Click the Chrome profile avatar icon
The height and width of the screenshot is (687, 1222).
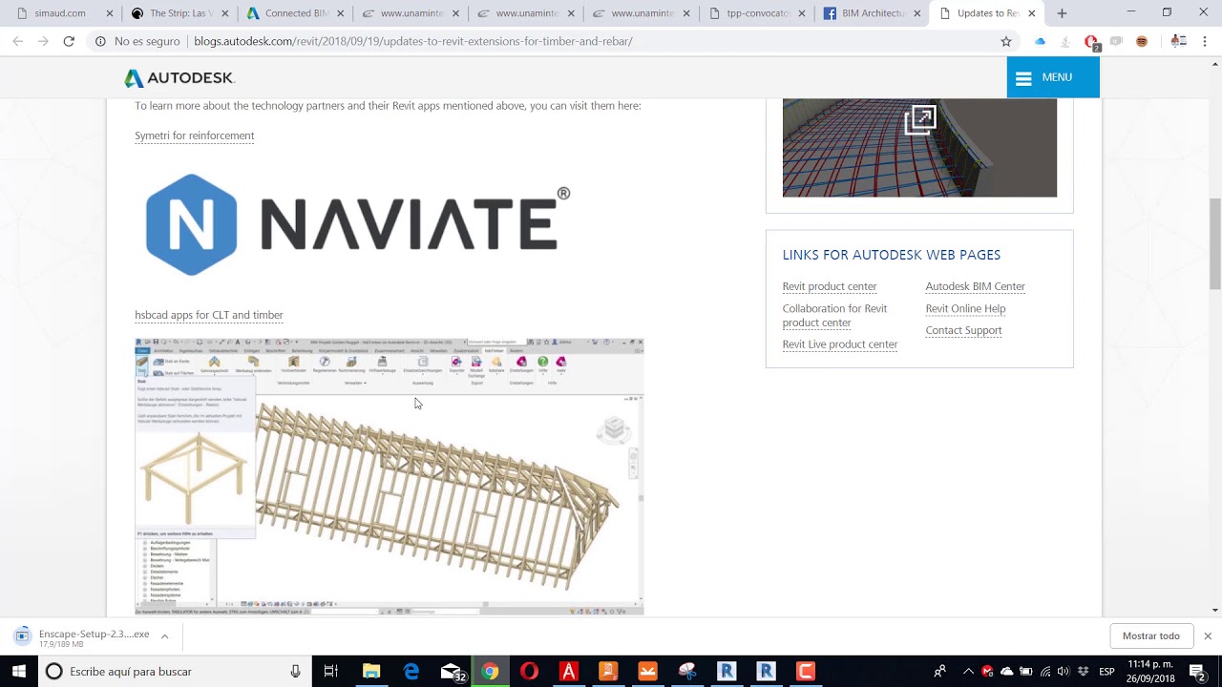[x=1178, y=41]
